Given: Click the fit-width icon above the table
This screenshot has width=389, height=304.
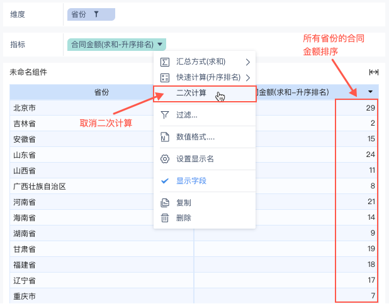Looking at the screenshot, I should pos(373,72).
